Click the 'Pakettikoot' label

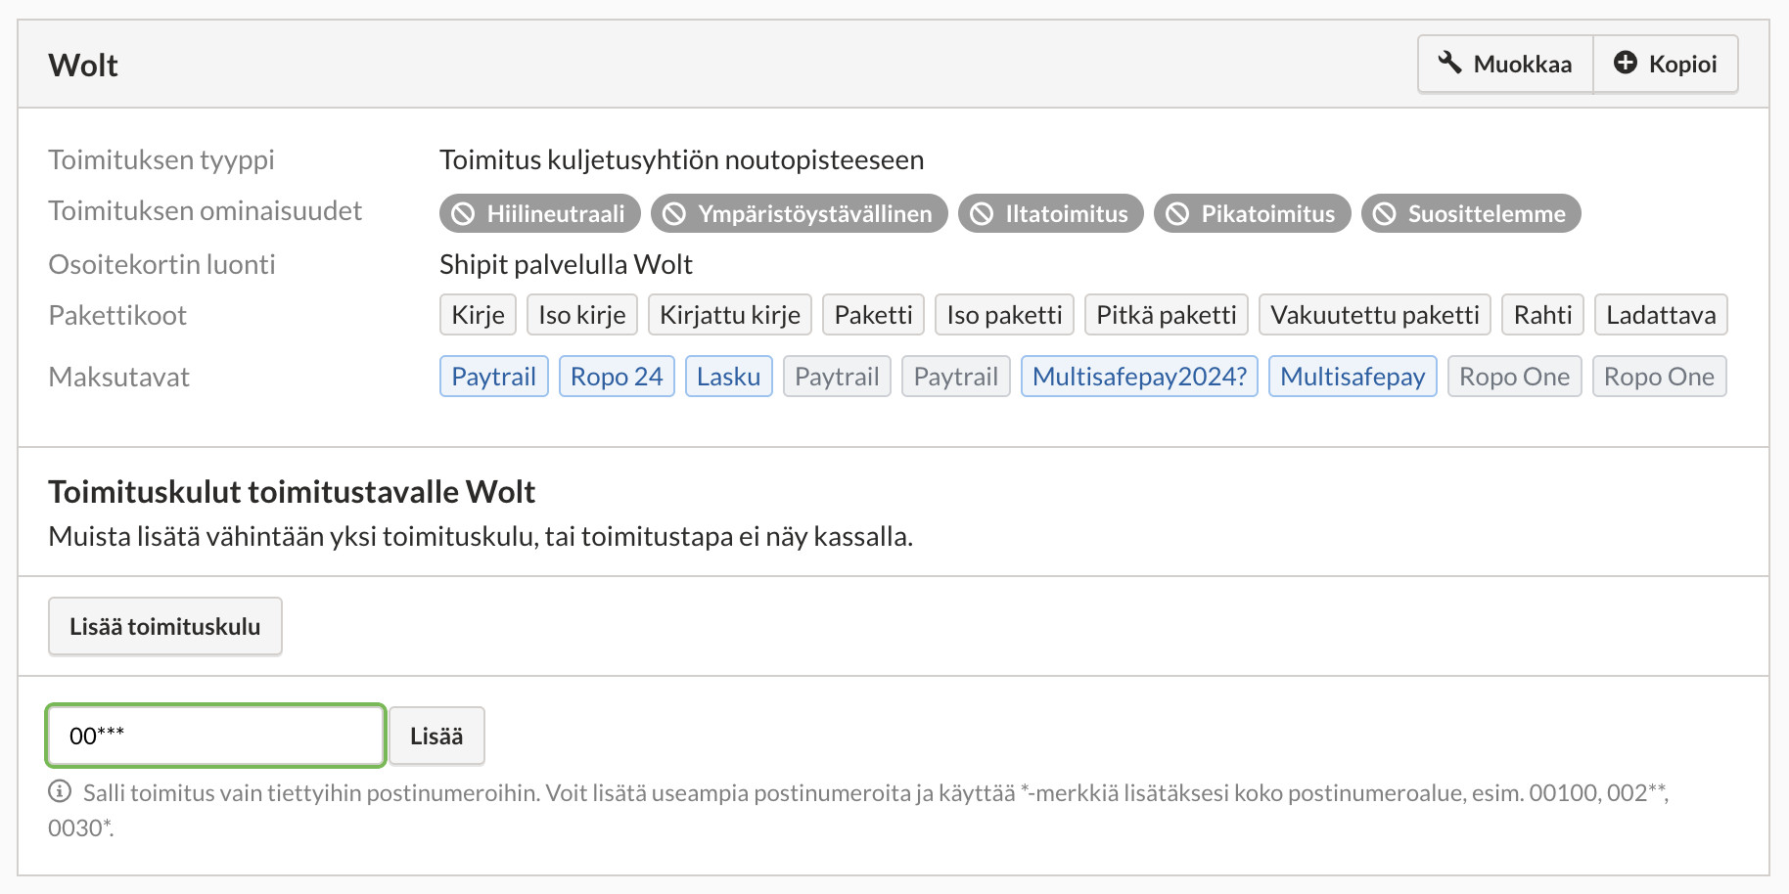(x=117, y=315)
